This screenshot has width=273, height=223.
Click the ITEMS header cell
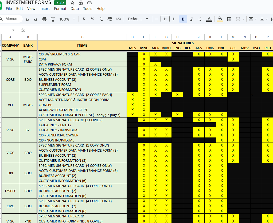click(82, 46)
